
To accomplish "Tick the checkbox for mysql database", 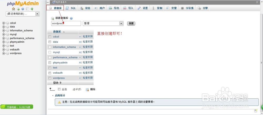I will coord(50,52).
